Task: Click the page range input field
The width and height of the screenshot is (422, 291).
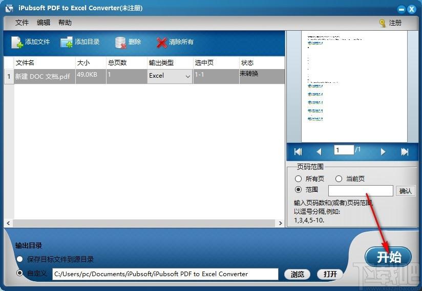Action: coord(361,191)
